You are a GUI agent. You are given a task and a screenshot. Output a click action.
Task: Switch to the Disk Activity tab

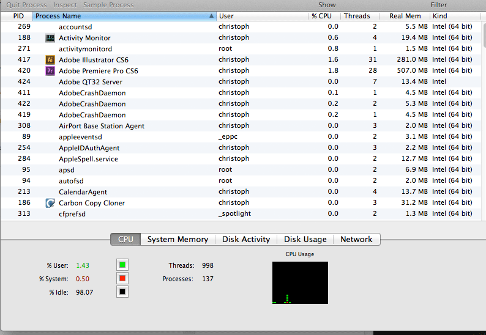pyautogui.click(x=246, y=240)
